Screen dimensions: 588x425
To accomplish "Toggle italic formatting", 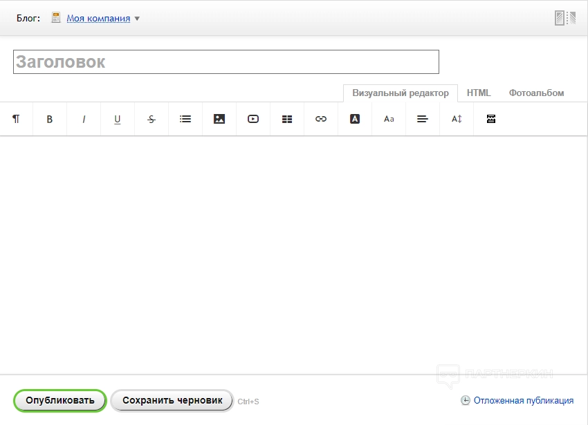I will click(84, 119).
